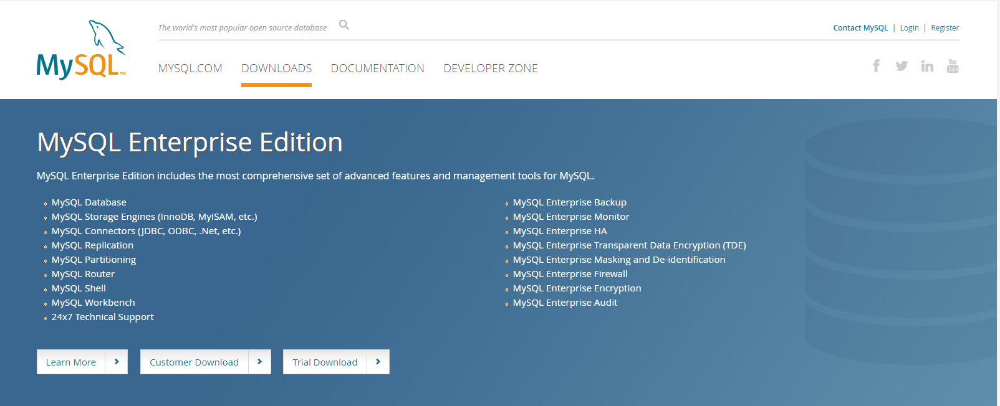Select the MySQL Database list item
Screen dimensions: 1000x406
click(x=89, y=202)
